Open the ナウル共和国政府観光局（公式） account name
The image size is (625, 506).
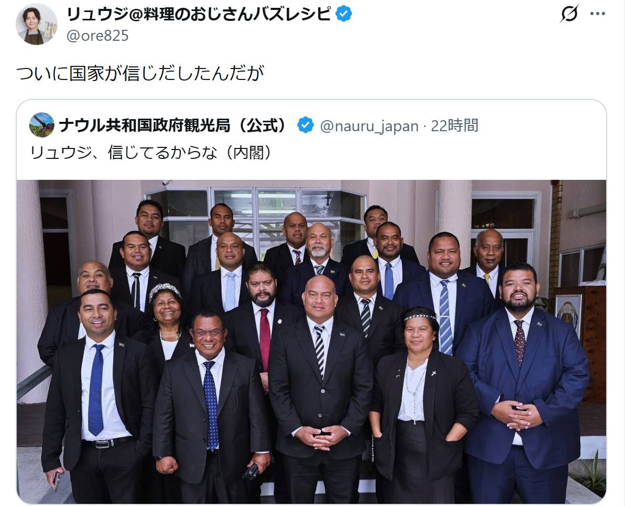[173, 125]
